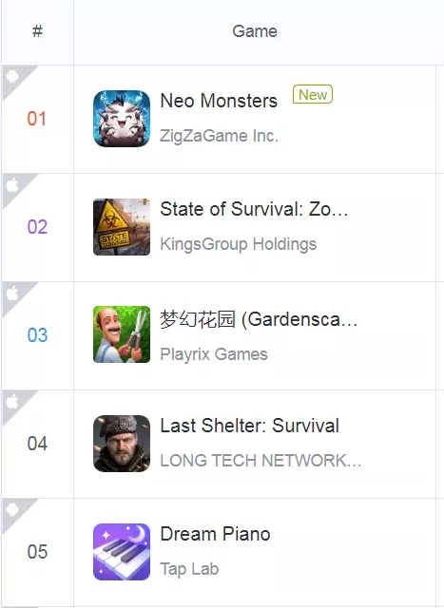Viewport: 444px width, 608px height.
Task: Click the Apple badge on rank 03
Action: (x=12, y=293)
